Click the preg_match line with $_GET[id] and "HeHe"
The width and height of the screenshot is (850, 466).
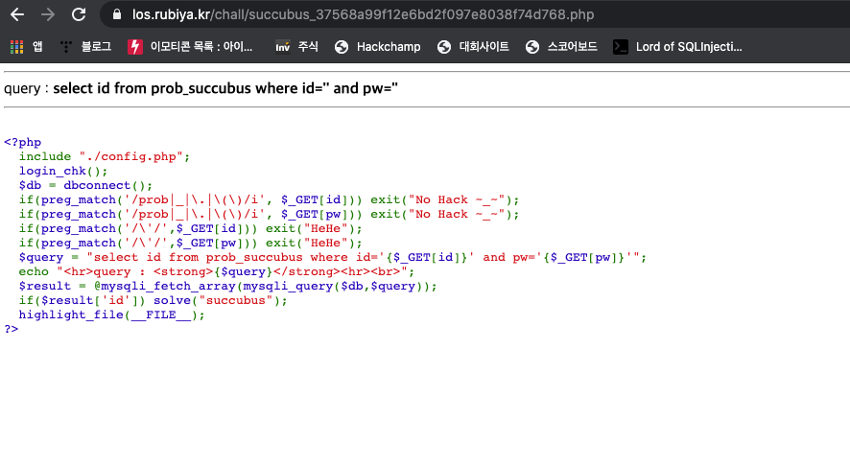190,228
